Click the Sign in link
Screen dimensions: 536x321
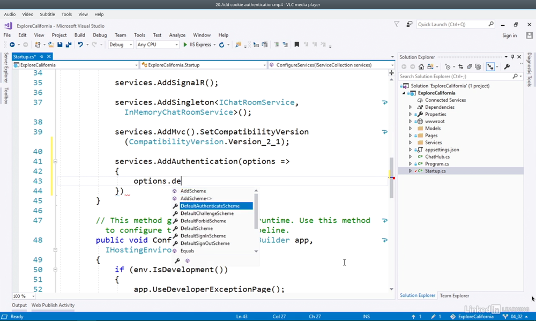tap(509, 35)
